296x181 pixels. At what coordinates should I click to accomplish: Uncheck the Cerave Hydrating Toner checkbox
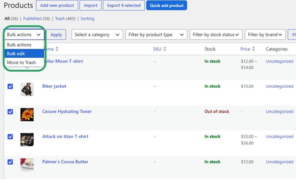pos(10,111)
